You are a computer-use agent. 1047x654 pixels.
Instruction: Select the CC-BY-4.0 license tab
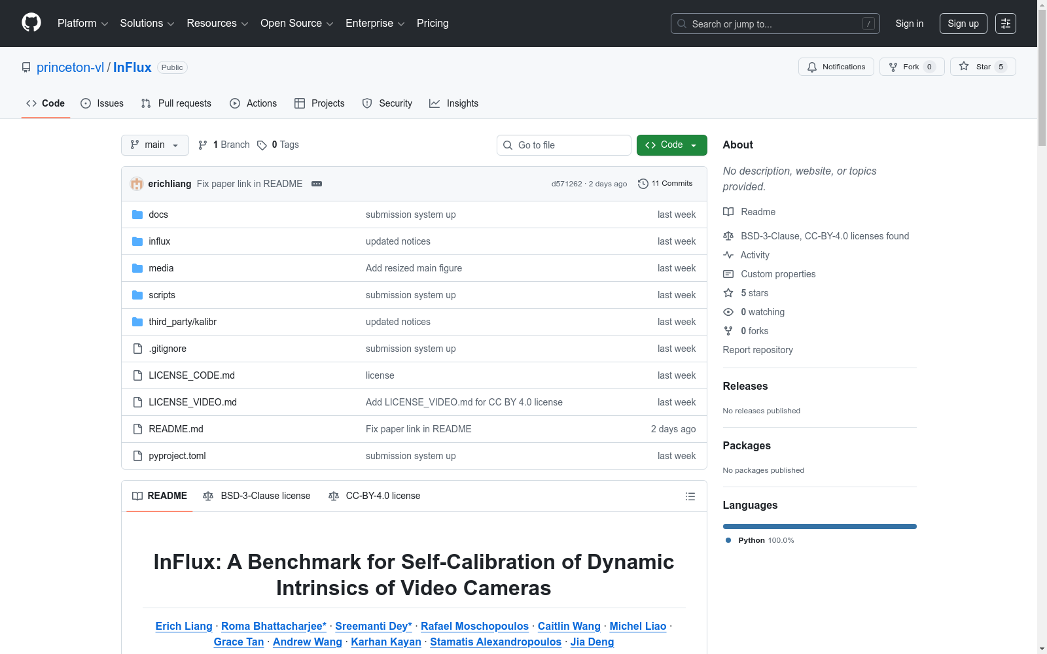tap(375, 496)
